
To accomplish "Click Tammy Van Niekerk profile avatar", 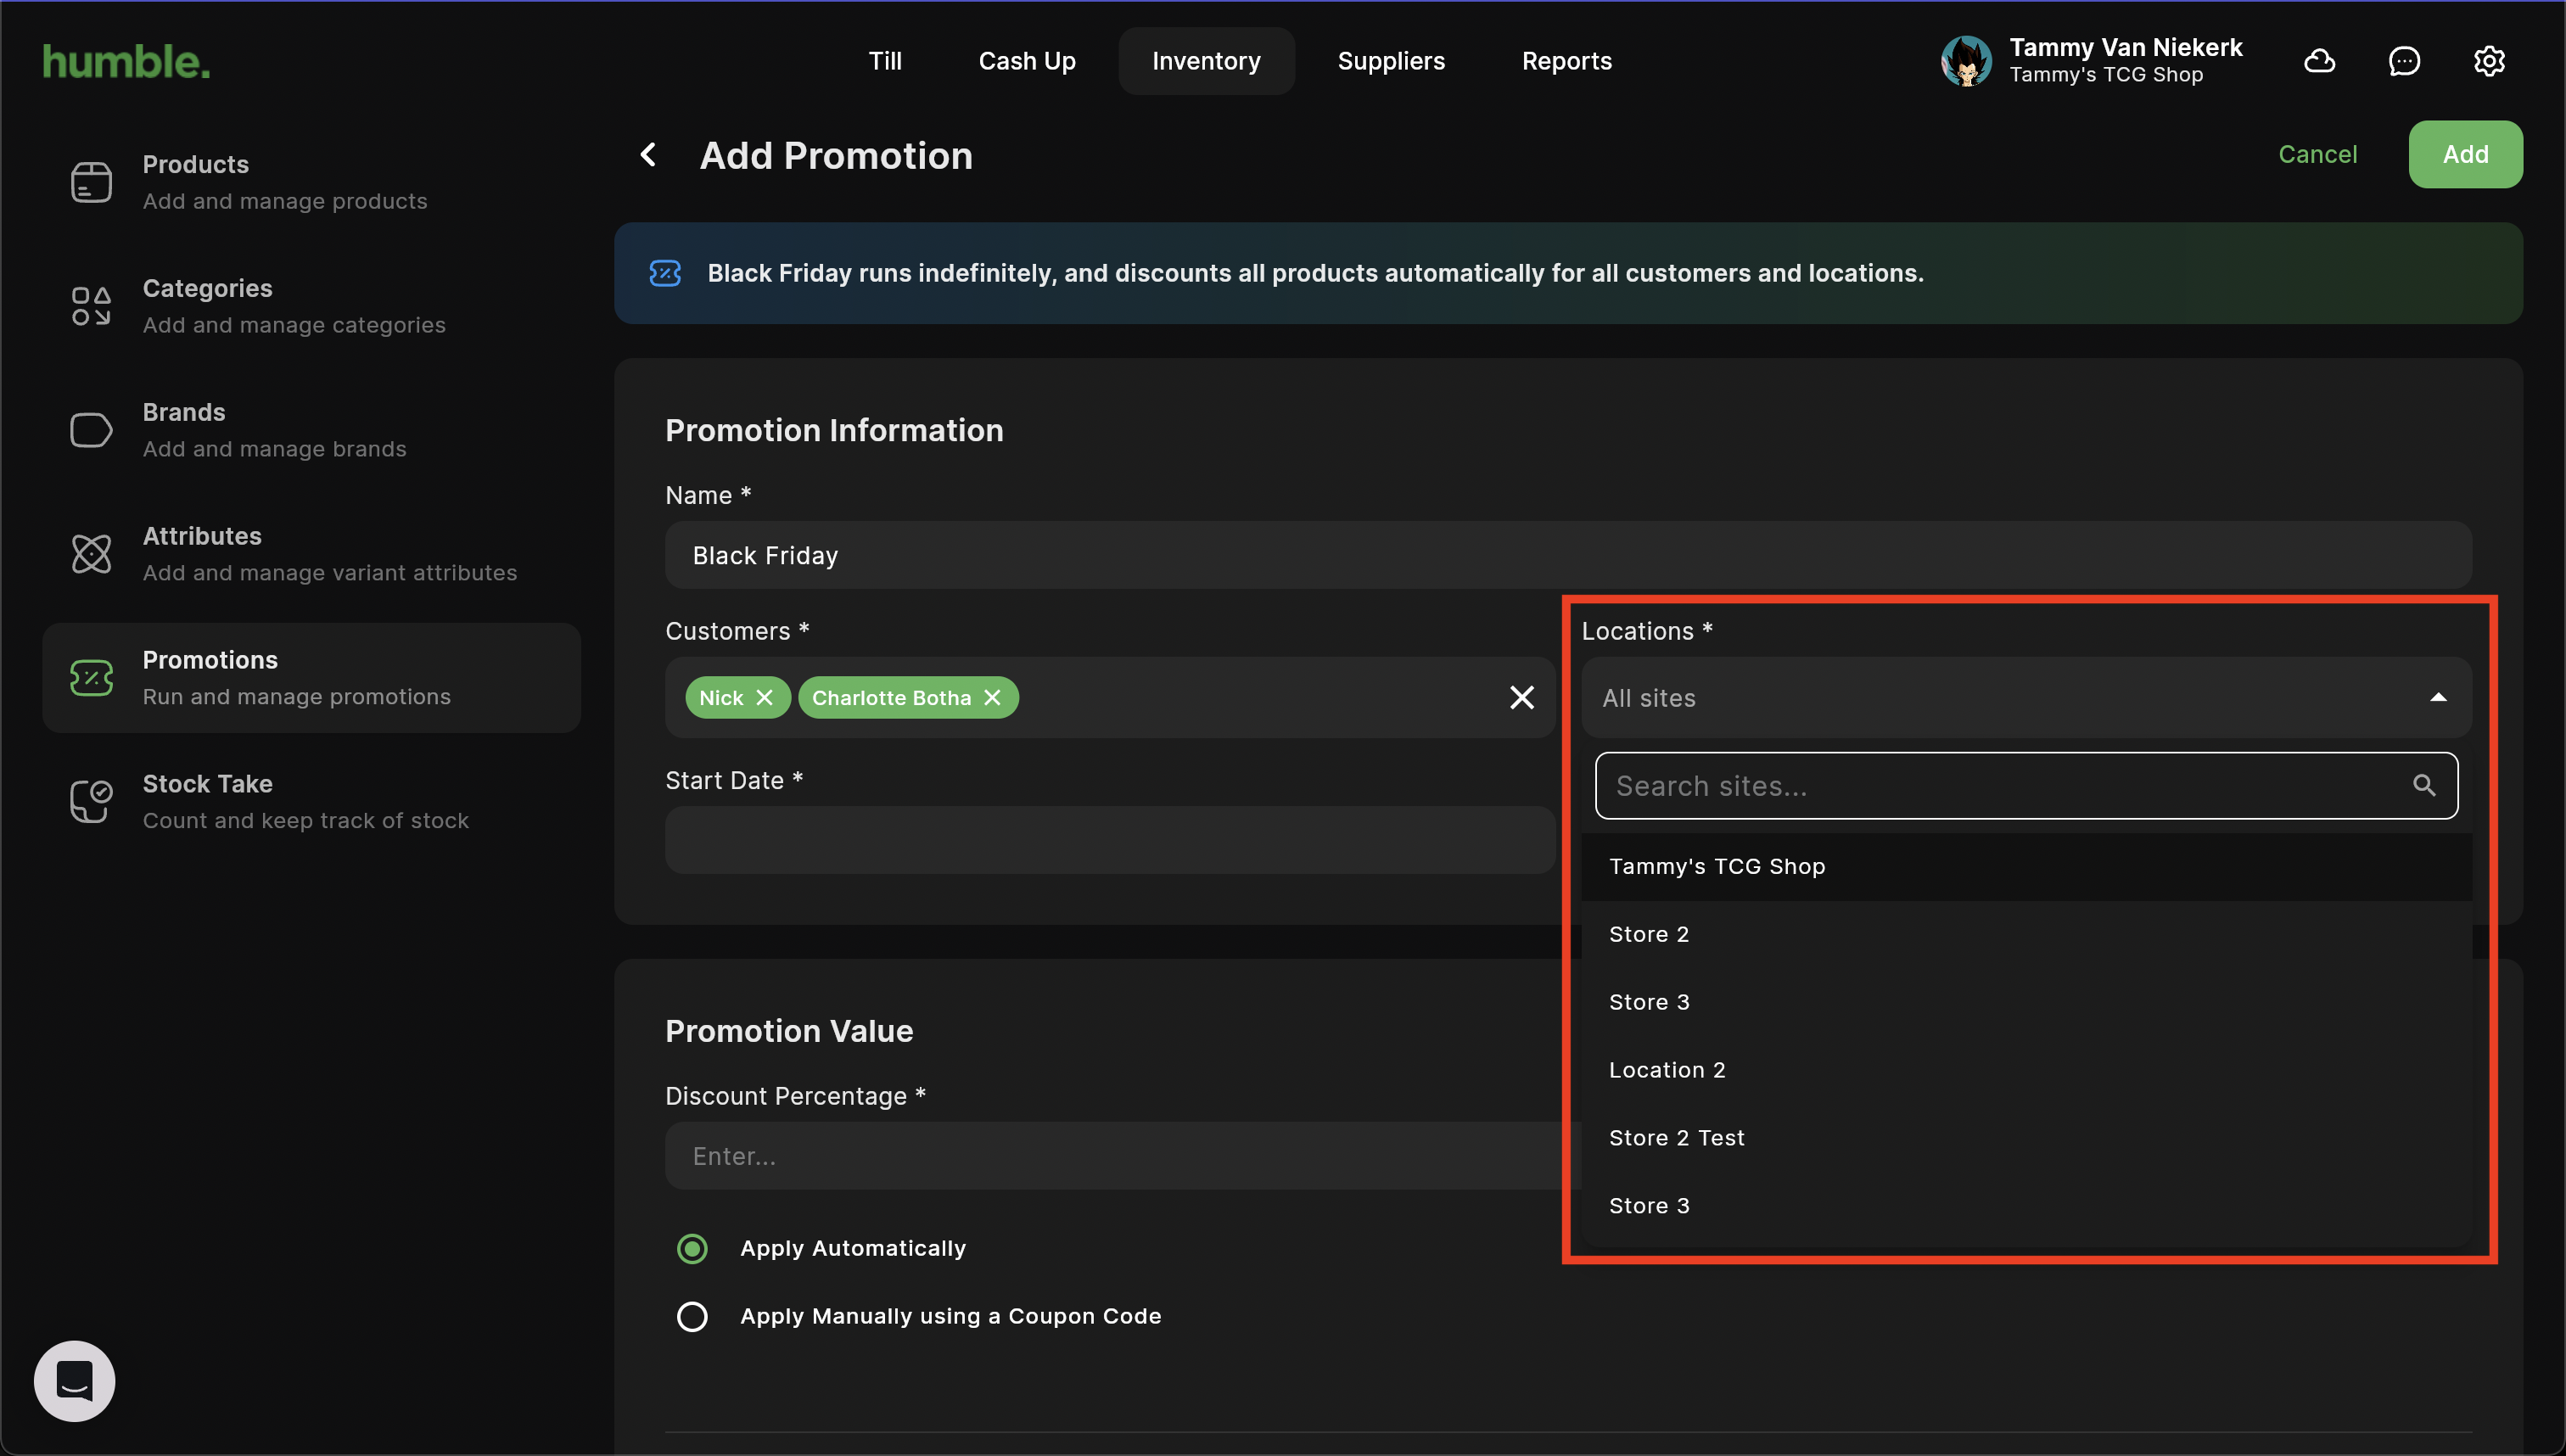I will pyautogui.click(x=1966, y=61).
